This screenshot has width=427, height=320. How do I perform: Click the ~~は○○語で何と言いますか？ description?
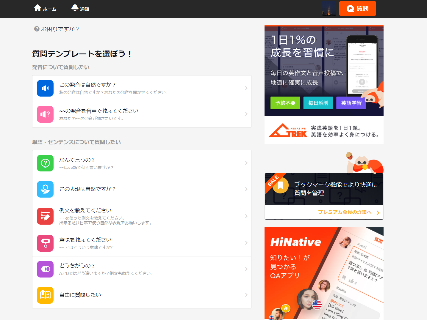pos(86,168)
